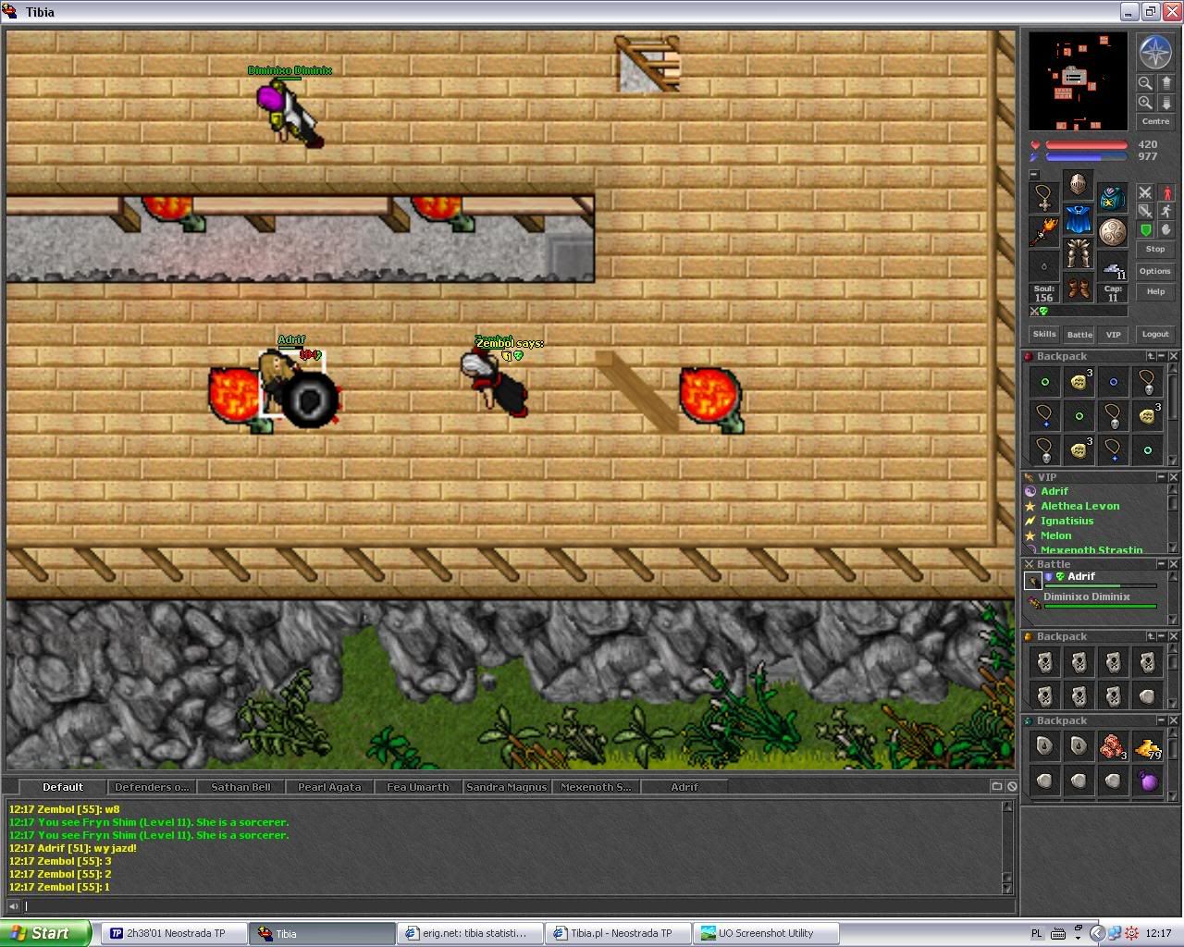The image size is (1184, 947).
Task: Toggle secure mode (hand icon)
Action: (x=1166, y=229)
